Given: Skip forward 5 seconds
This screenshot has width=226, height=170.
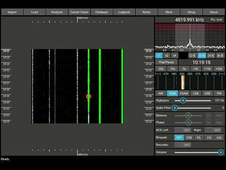Looking at the screenshot, I should tap(195, 69).
